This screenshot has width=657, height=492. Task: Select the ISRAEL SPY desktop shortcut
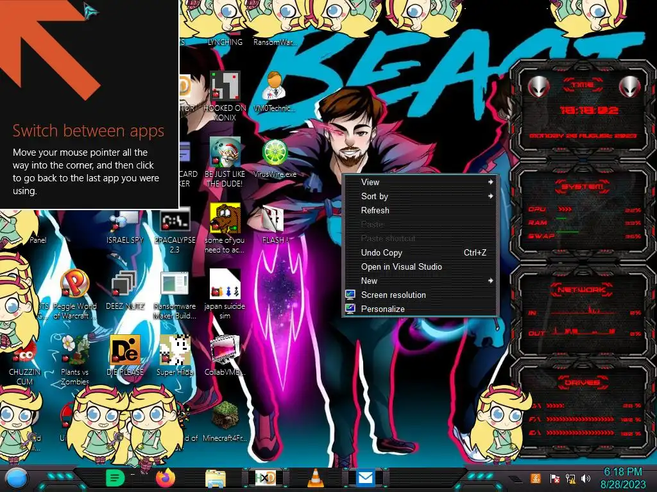pyautogui.click(x=124, y=222)
